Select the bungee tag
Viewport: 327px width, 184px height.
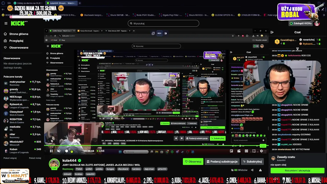click(110, 169)
